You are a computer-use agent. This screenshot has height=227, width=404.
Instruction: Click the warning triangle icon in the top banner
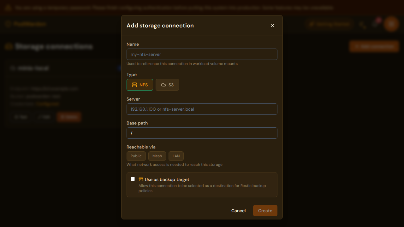tap(8, 8)
